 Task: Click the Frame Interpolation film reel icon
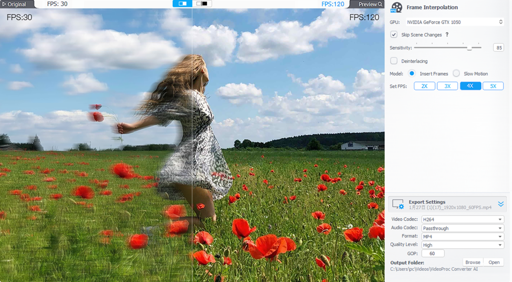[x=396, y=8]
